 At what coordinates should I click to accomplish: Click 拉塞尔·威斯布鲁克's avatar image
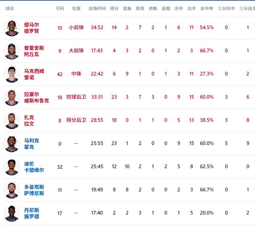click(12, 97)
